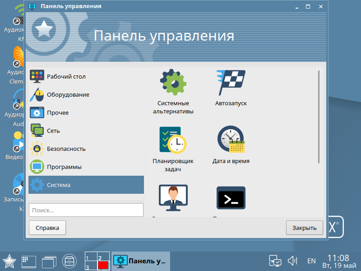Click the network tray icon

275,261
